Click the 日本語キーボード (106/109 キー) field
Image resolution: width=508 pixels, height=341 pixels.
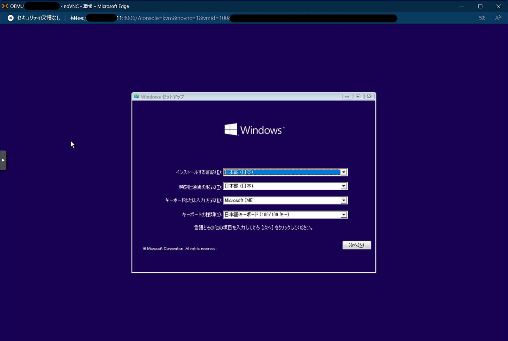pos(281,214)
